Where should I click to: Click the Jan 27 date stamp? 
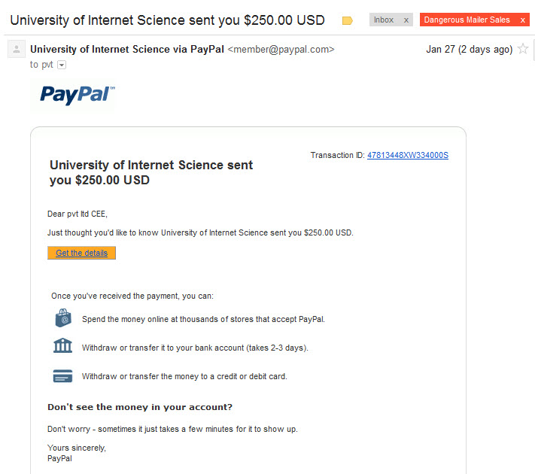[x=469, y=50]
